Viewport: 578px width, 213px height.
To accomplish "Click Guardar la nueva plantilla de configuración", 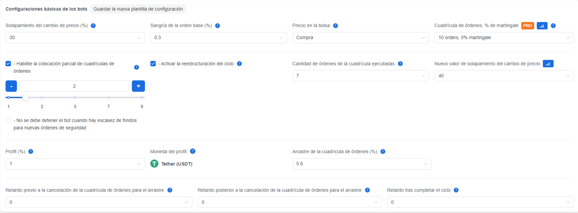I will coord(138,9).
